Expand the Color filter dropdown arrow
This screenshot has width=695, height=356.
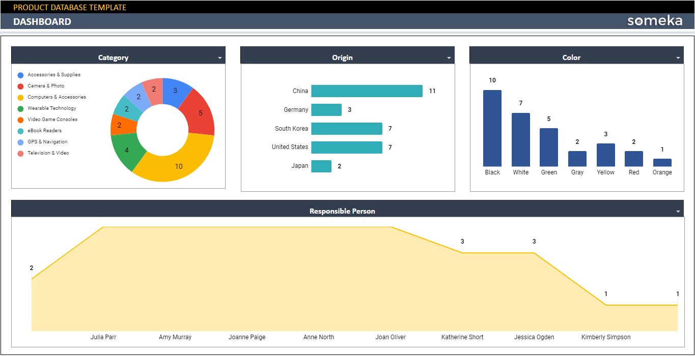pyautogui.click(x=678, y=58)
